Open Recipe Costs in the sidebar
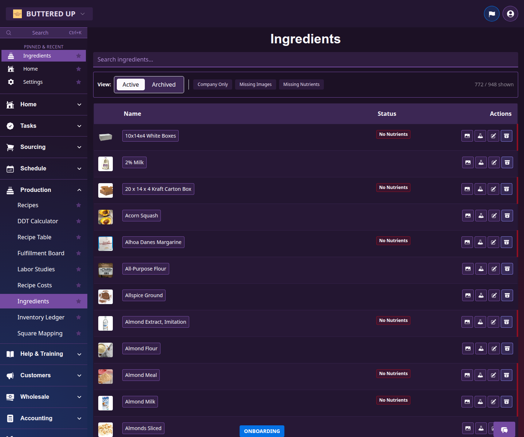The height and width of the screenshot is (437, 524). [x=35, y=286]
